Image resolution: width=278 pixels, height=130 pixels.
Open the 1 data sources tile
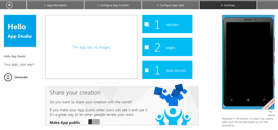click(167, 70)
